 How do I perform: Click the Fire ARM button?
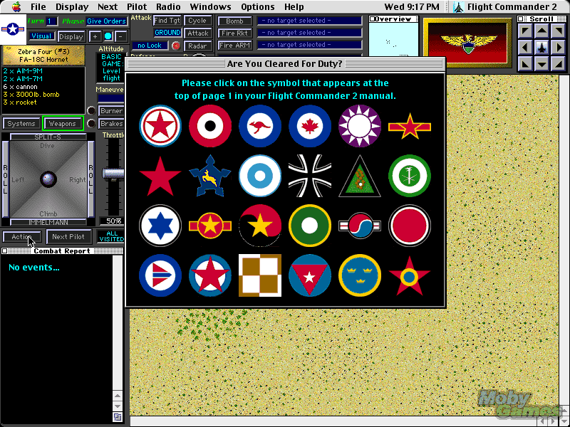point(234,46)
